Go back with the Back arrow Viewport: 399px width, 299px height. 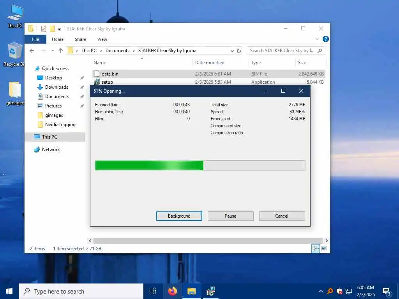pyautogui.click(x=32, y=51)
